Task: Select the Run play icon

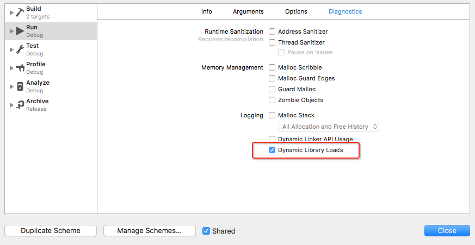Action: (20, 31)
